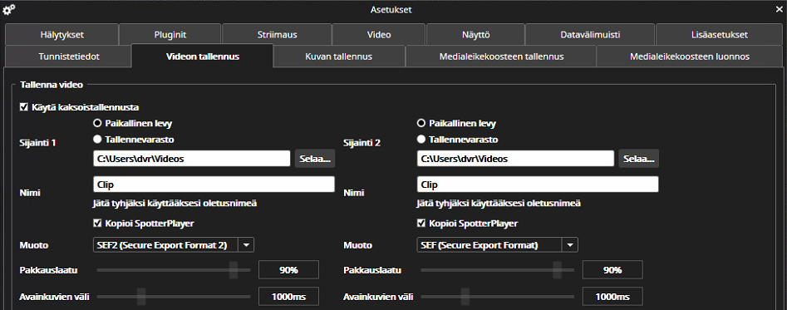Image resolution: width=787 pixels, height=310 pixels.
Task: Click the 90% value box for Sijainti 2
Action: 612,270
